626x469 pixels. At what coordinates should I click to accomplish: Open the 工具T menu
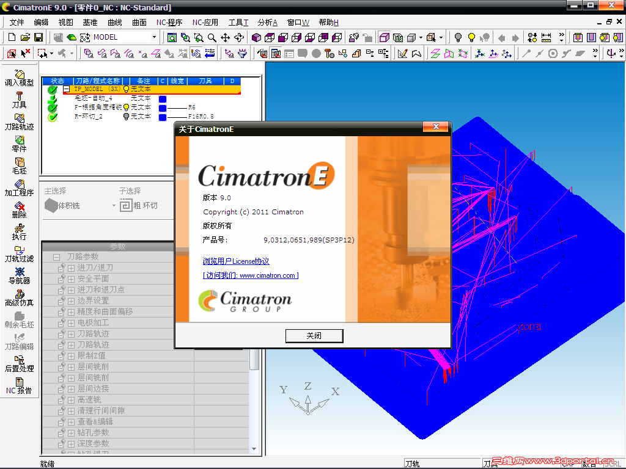coord(238,23)
